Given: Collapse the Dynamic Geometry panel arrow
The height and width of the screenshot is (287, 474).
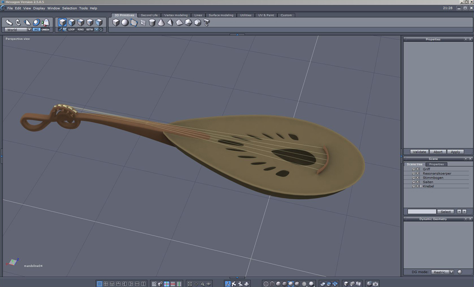Looking at the screenshot, I should pyautogui.click(x=466, y=219).
